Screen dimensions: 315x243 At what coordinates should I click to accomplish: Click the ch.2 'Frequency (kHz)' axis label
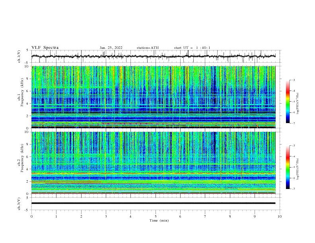(x=22, y=158)
